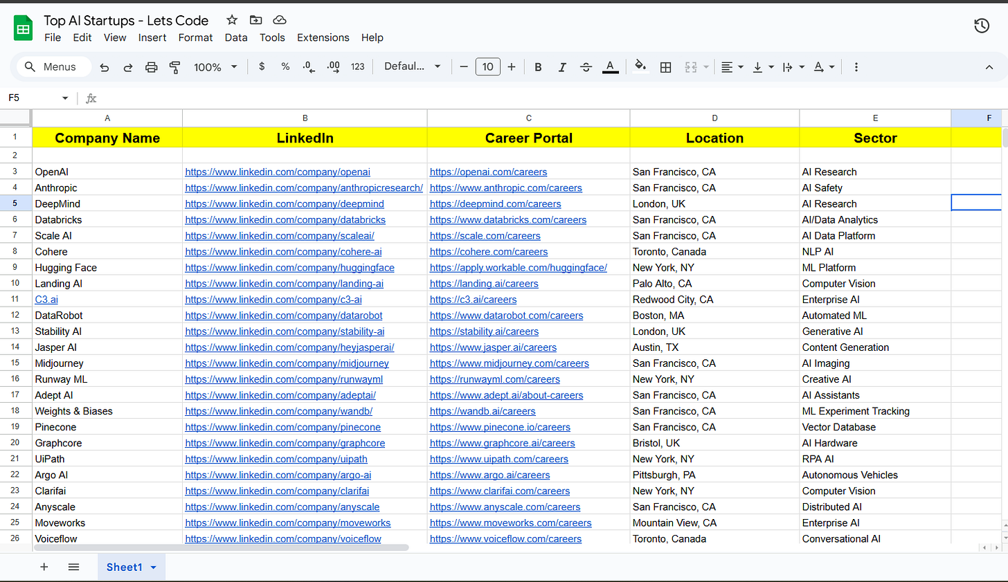Open the Insert menu
This screenshot has height=582, width=1008.
152,37
